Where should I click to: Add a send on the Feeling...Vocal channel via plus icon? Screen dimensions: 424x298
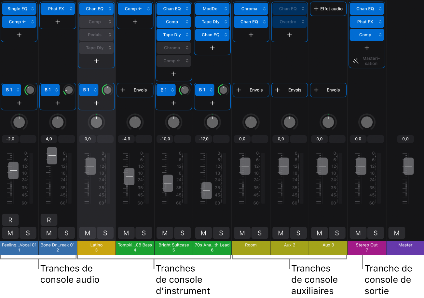[x=19, y=103]
